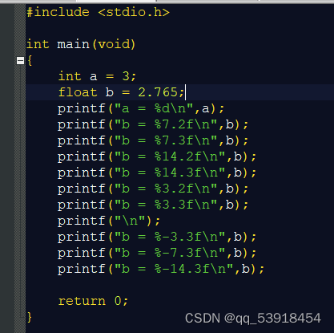334x333 pixels.
Task: Click the printf line with %3.2f
Action: click(153, 189)
